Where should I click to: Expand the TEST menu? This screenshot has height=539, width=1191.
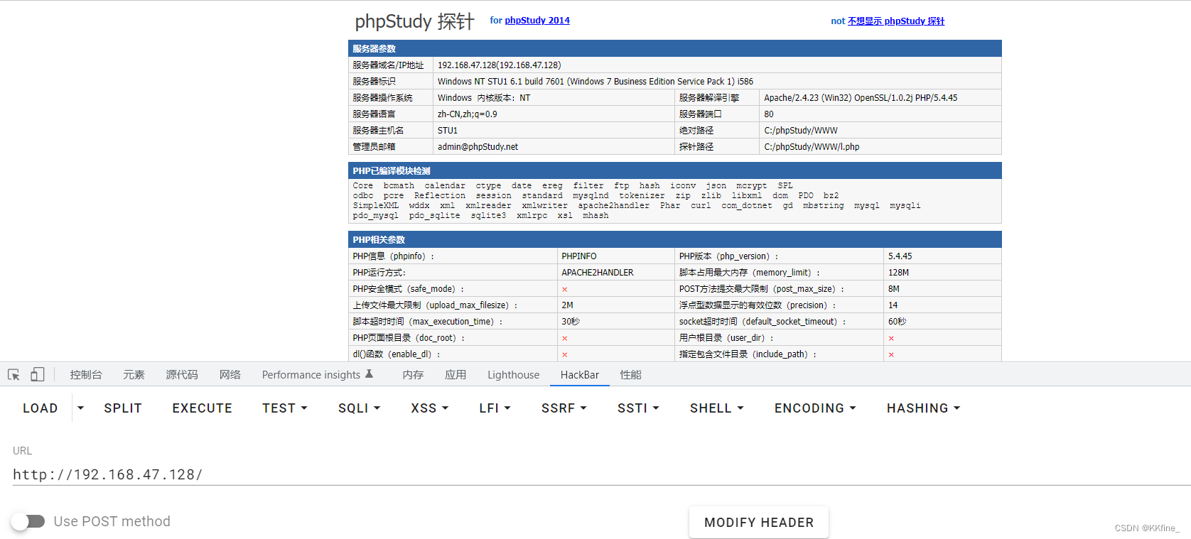tap(284, 408)
